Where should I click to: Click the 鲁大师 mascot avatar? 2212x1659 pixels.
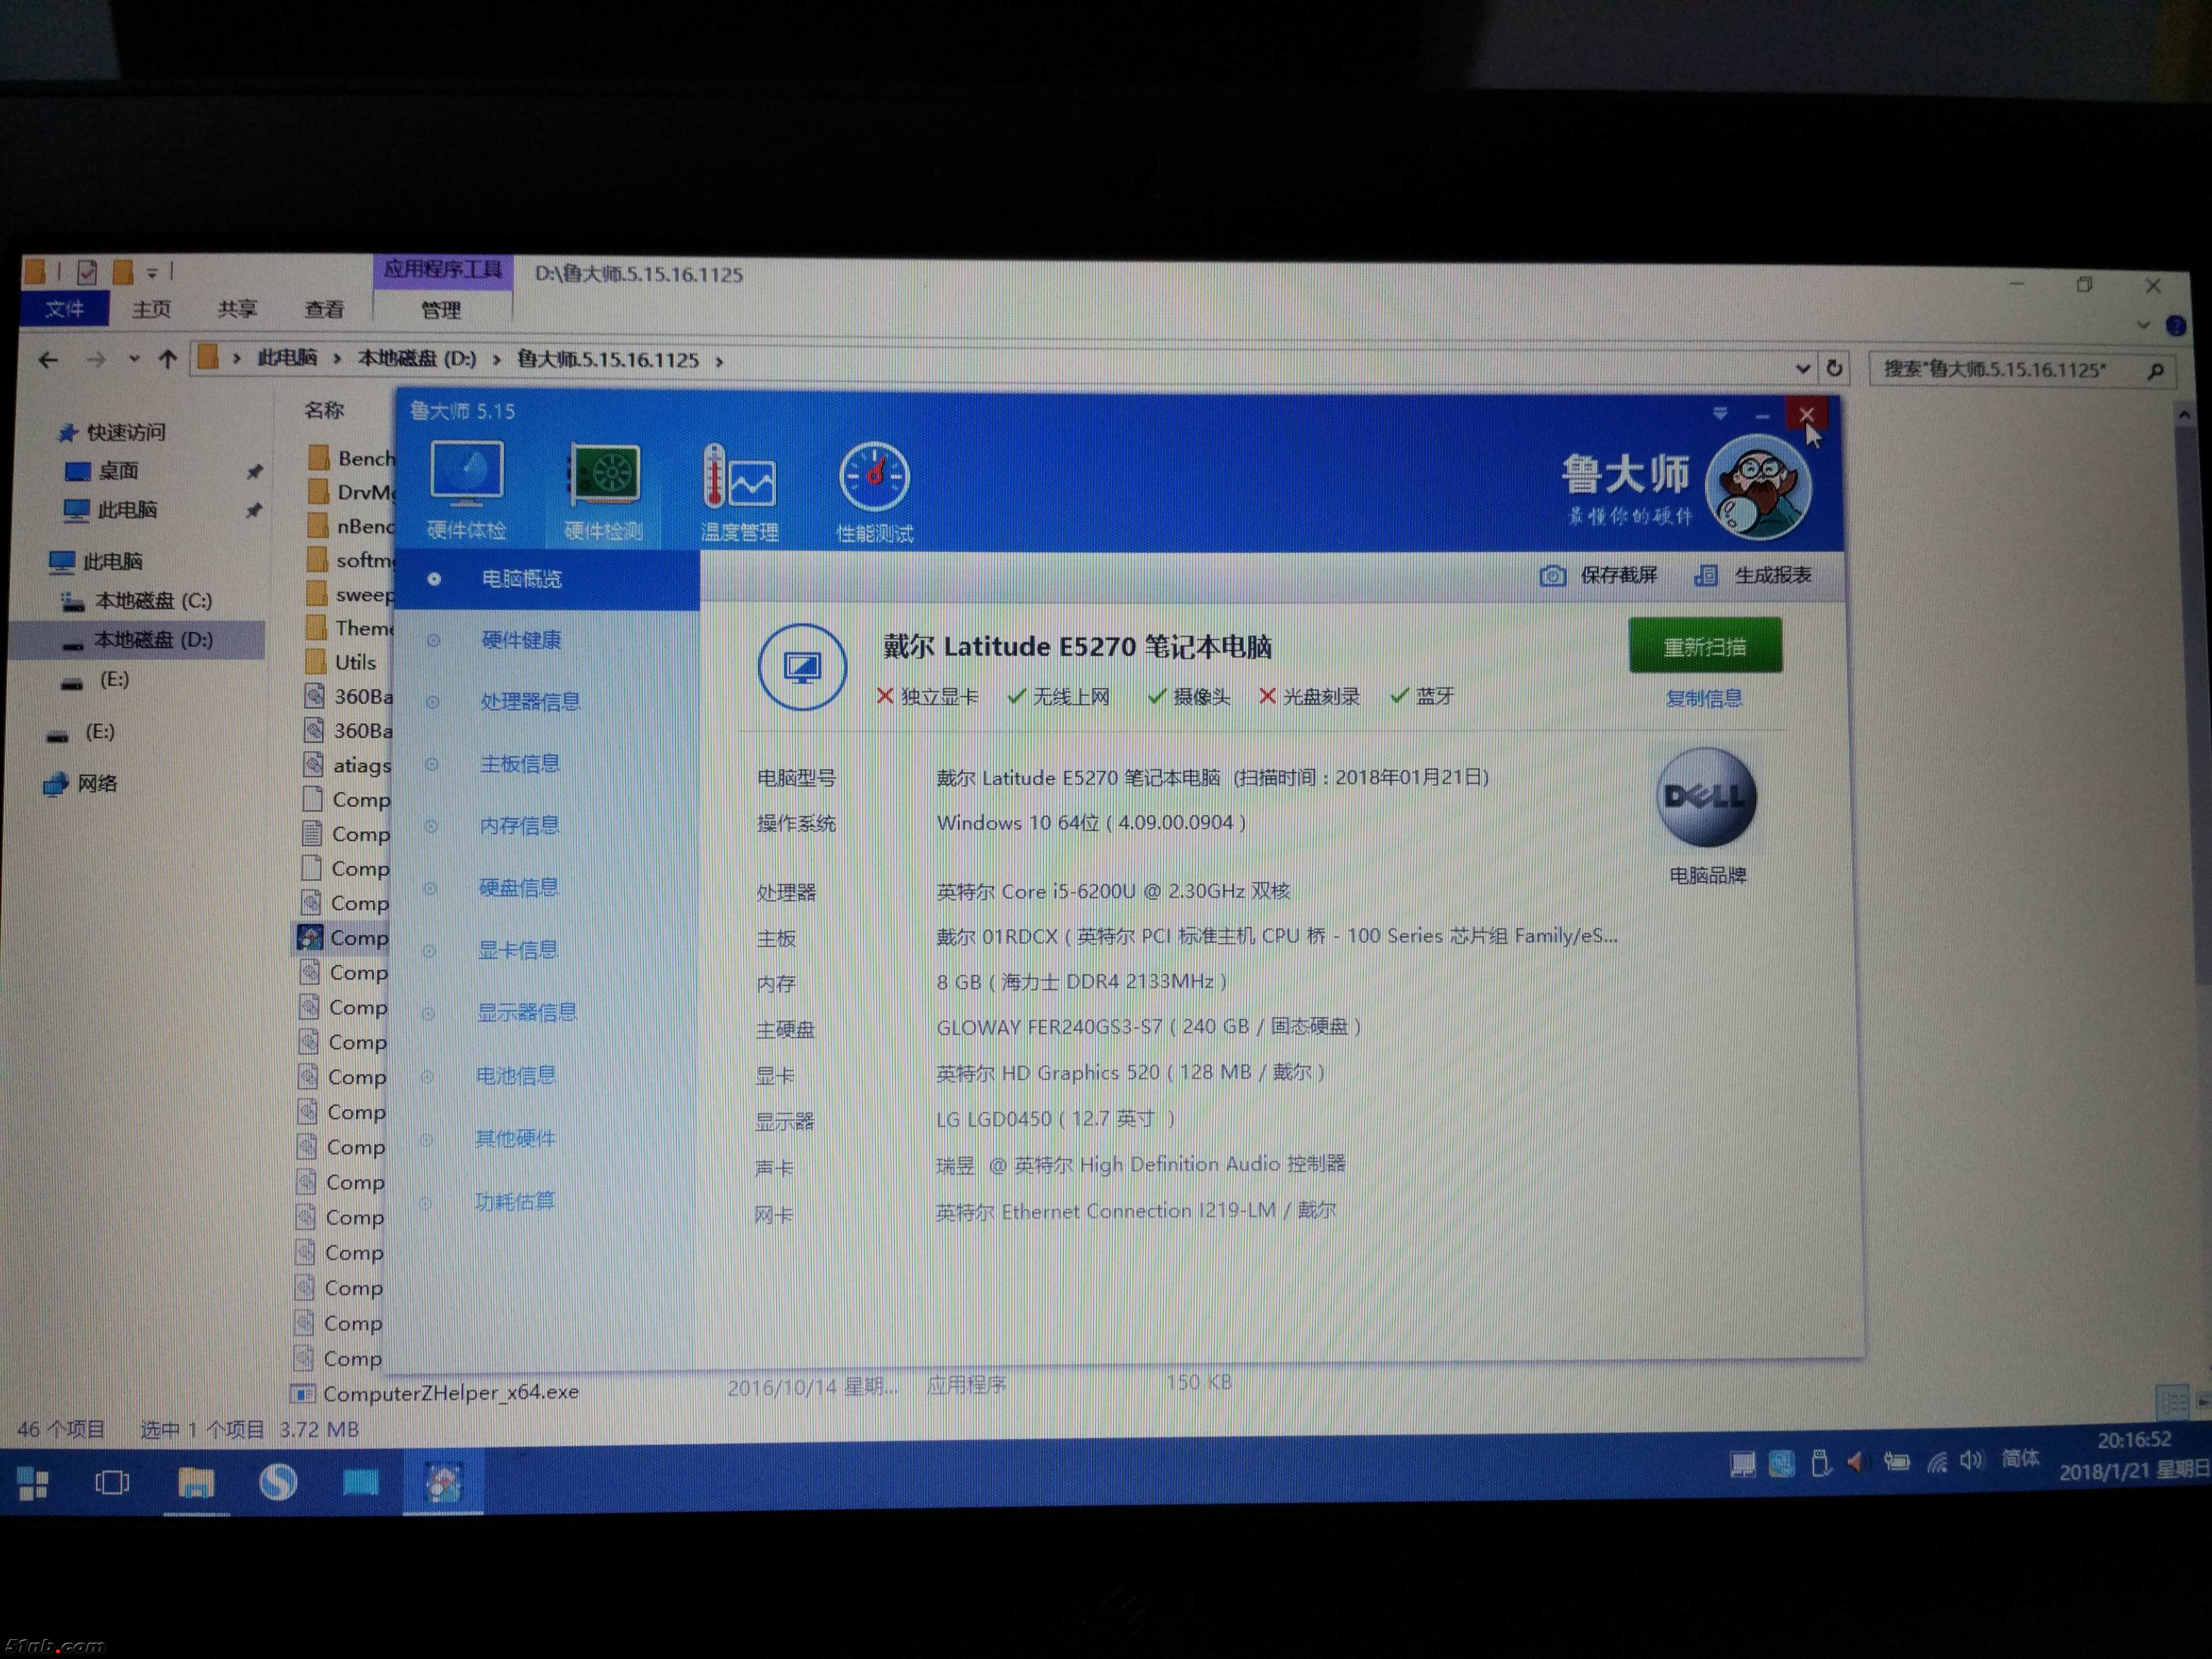(x=1758, y=487)
